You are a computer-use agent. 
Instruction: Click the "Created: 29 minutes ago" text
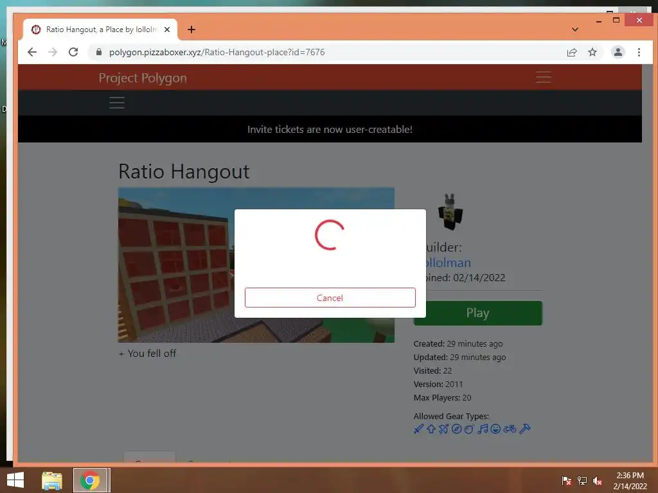pos(458,343)
